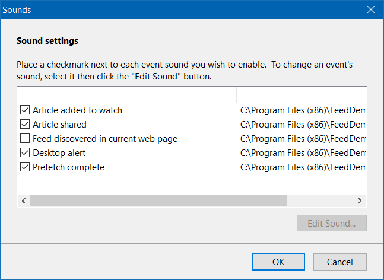The width and height of the screenshot is (384, 280).
Task: Select the 'Article added to watch' row text
Action: tap(77, 110)
